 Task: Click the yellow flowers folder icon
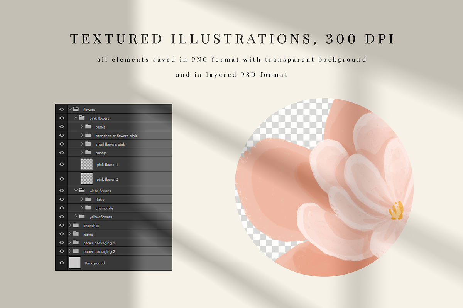[x=82, y=217]
